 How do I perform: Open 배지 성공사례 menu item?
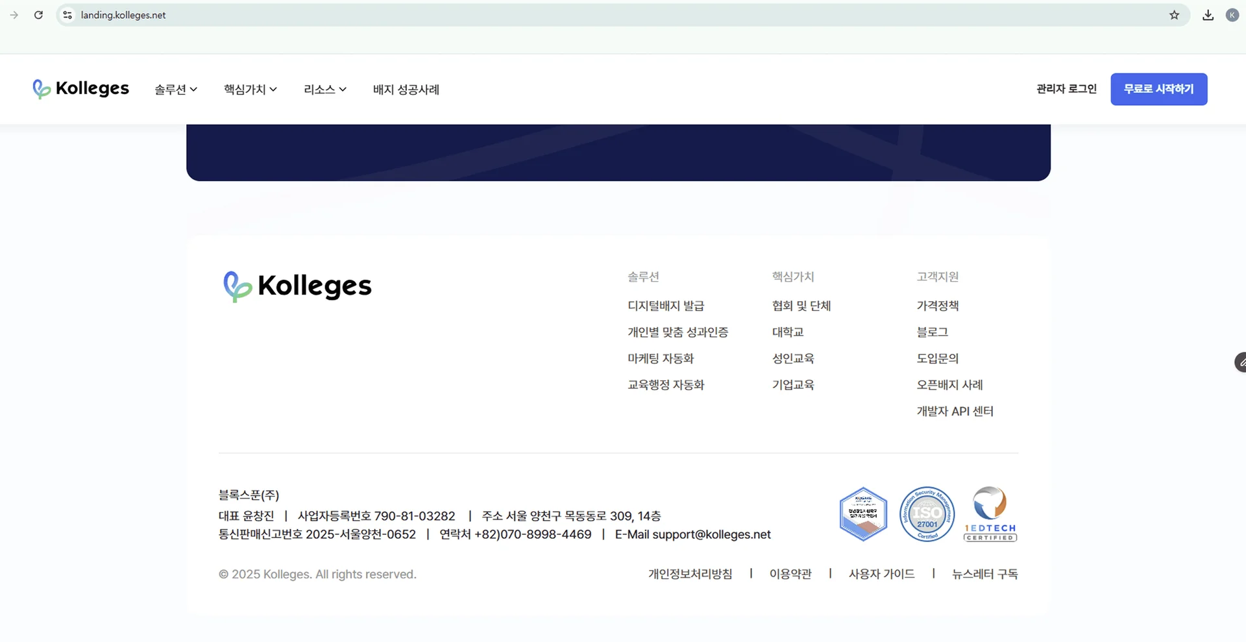click(x=406, y=90)
